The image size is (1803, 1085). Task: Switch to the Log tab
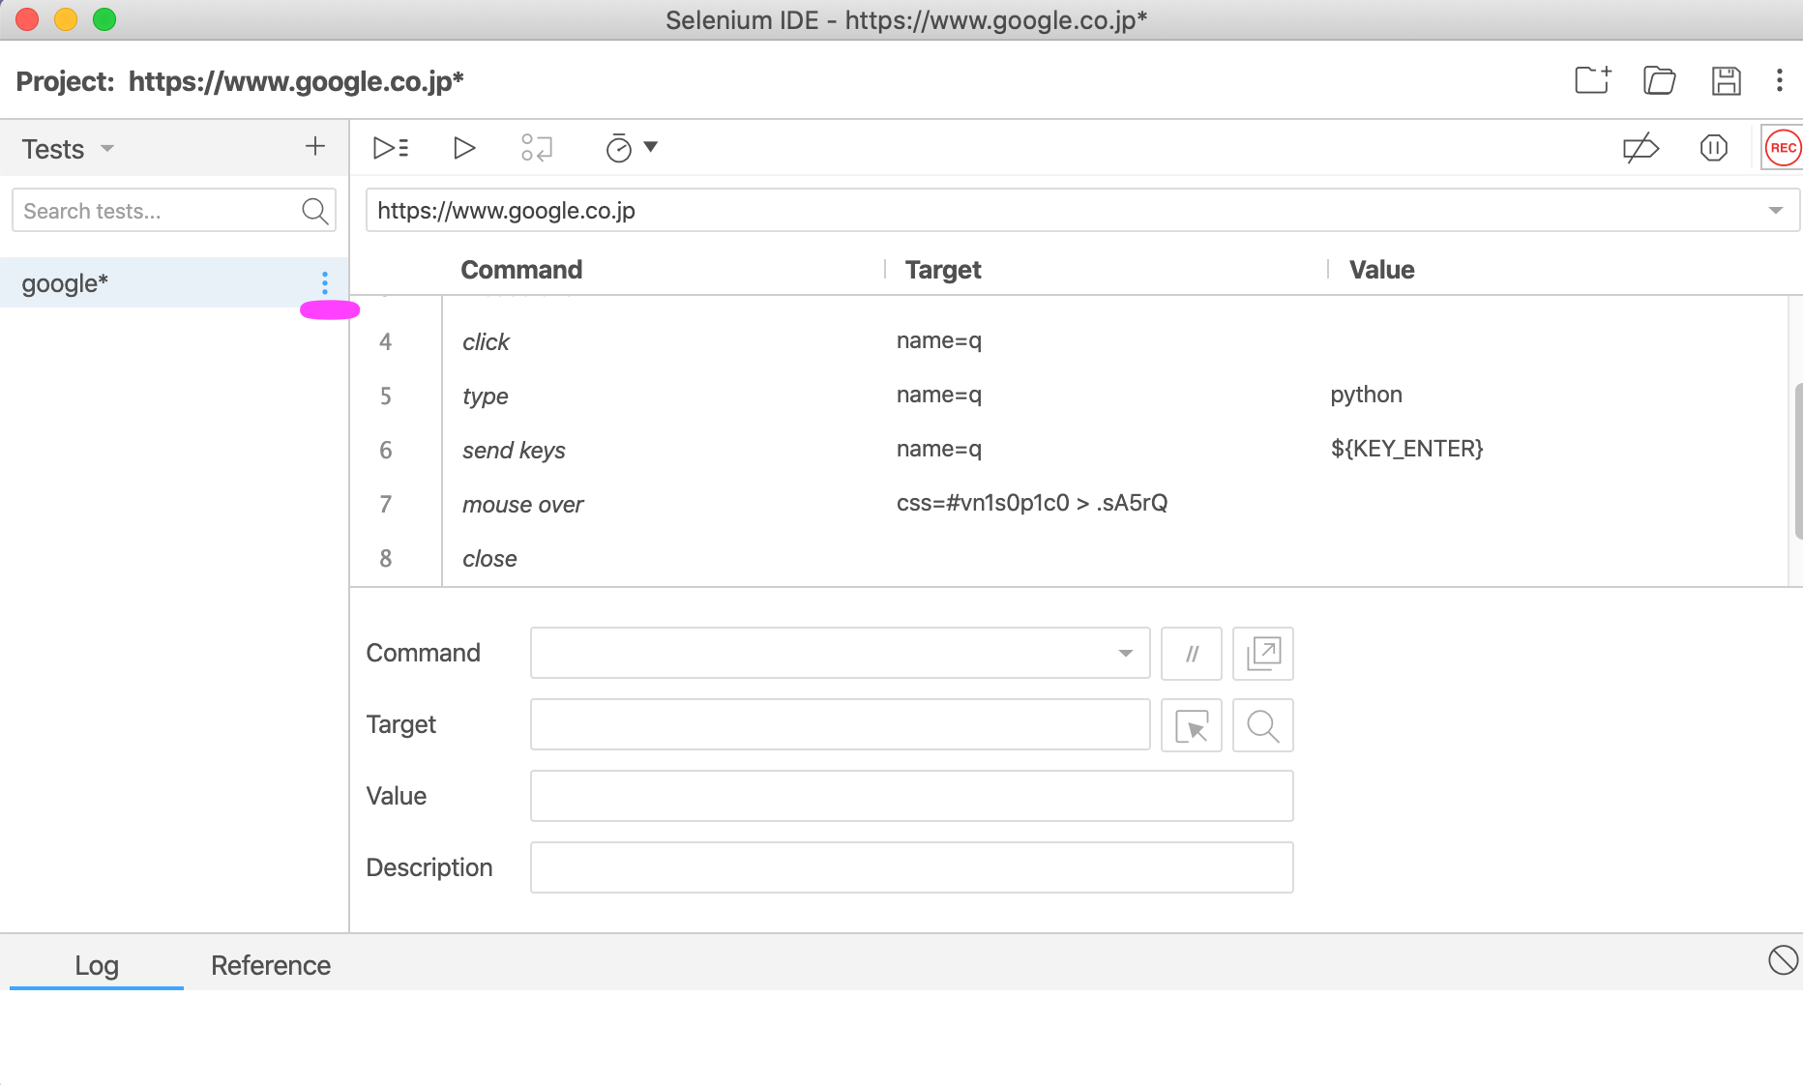coord(97,965)
